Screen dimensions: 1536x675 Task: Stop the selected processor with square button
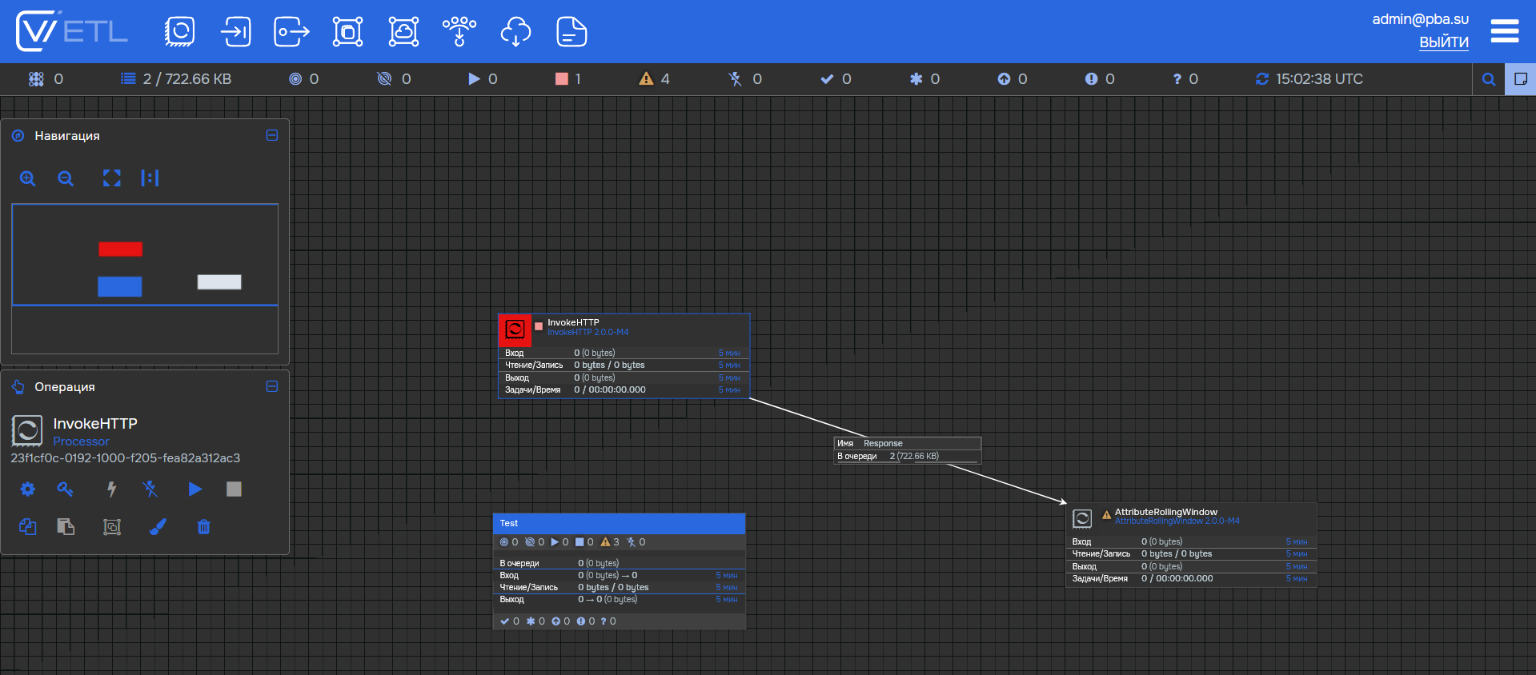pos(234,489)
